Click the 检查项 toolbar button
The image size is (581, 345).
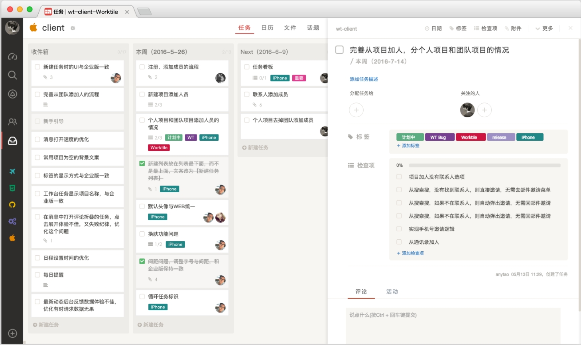(x=486, y=28)
